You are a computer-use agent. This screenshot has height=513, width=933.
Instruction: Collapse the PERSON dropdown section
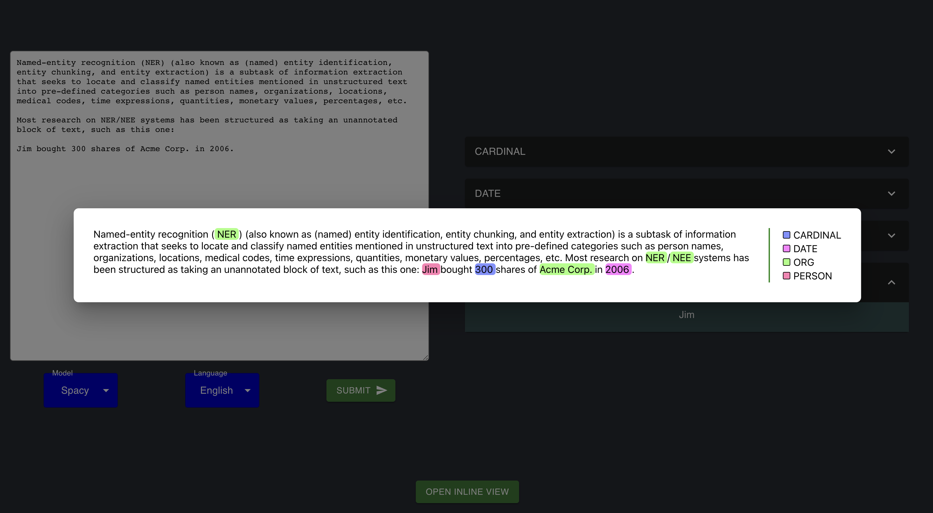[892, 282]
